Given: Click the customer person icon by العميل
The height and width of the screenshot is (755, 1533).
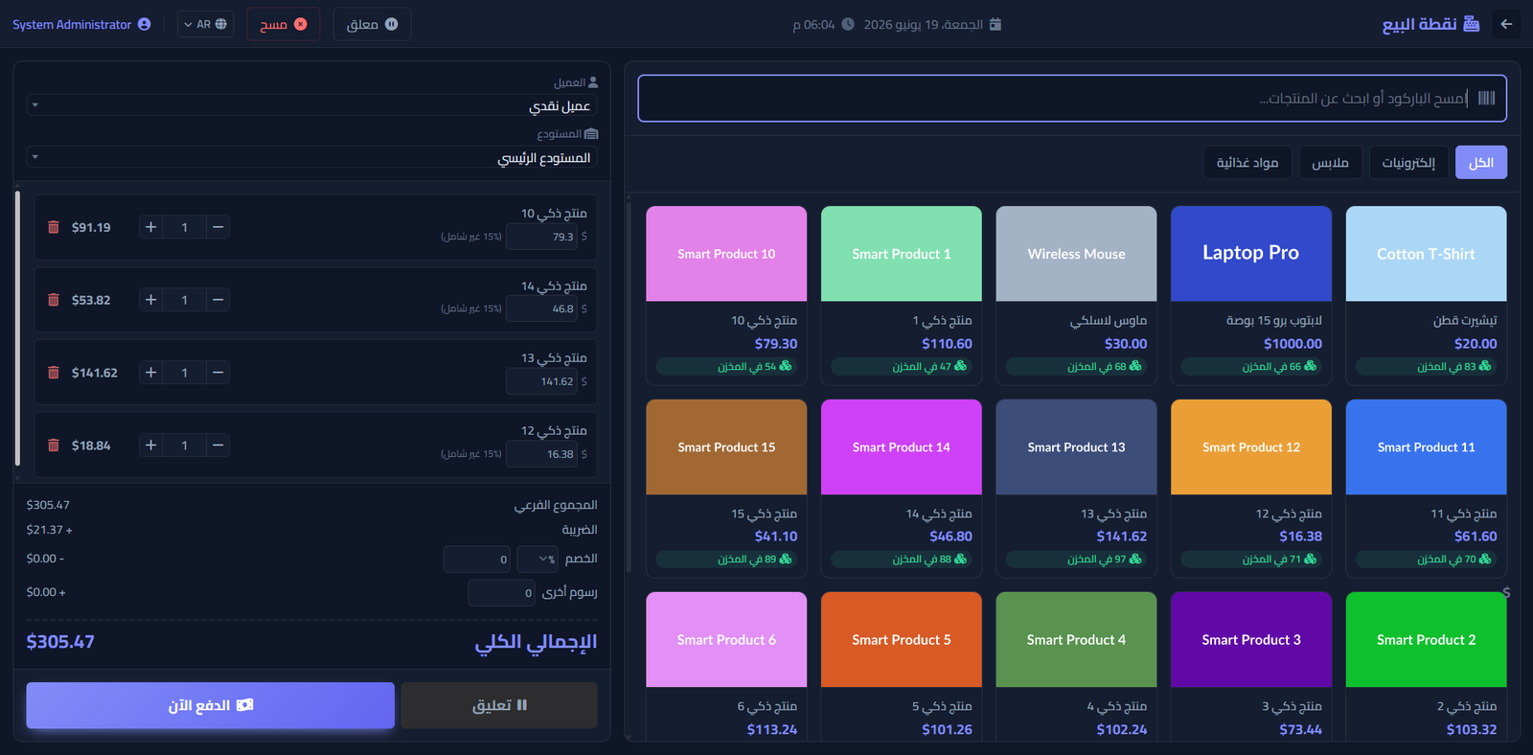Looking at the screenshot, I should pos(593,82).
